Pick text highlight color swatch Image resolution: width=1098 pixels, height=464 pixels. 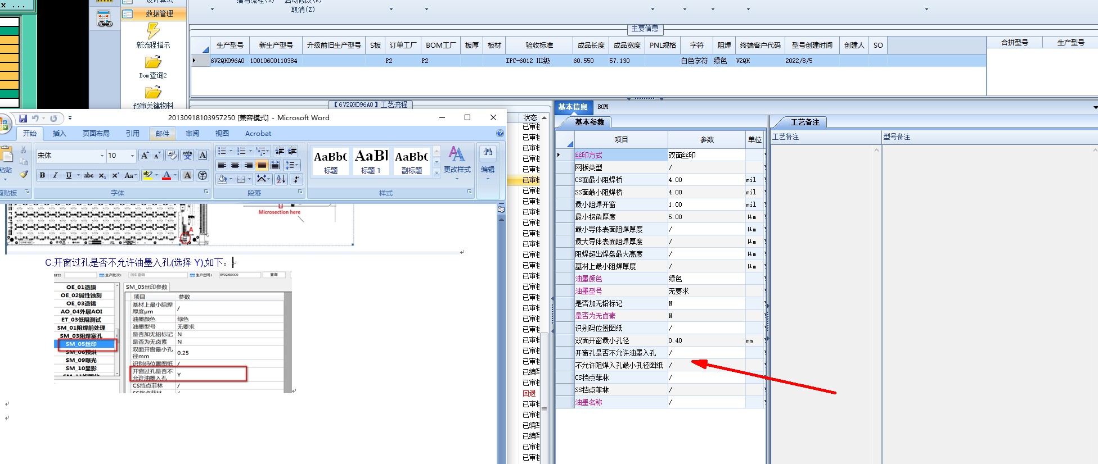(x=147, y=175)
